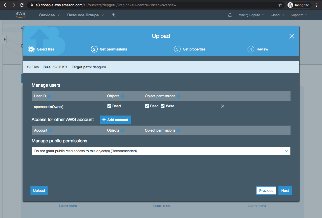Viewport: 322px width, 218px height.
Task: Toggle Object permissions Read checkbox
Action: 147,106
